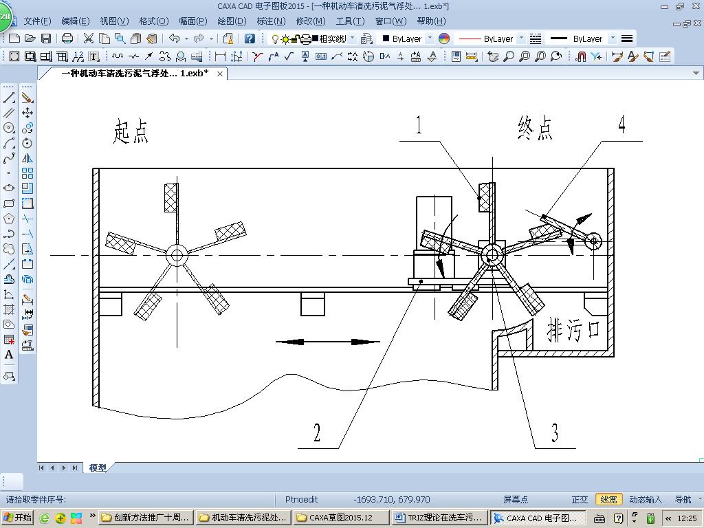Open the color wheel picker icon
The width and height of the screenshot is (704, 528).
click(x=444, y=39)
